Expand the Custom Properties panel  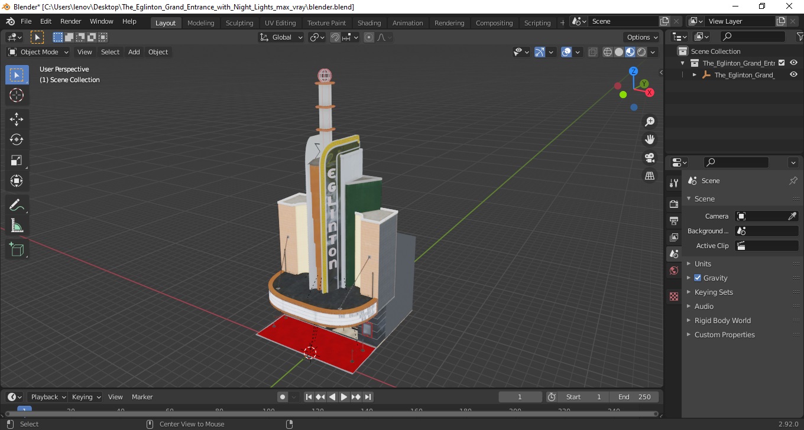coord(724,334)
